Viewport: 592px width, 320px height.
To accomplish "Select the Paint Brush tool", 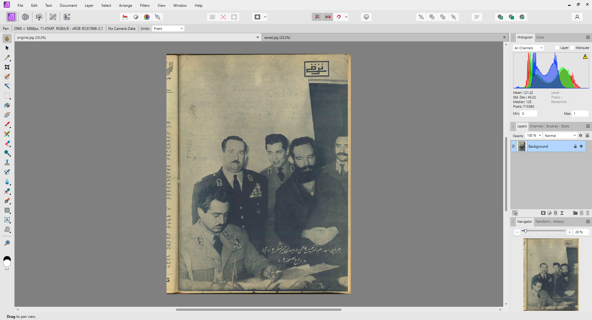I will coord(7,124).
